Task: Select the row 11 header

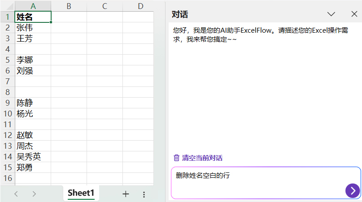Action: [7, 125]
